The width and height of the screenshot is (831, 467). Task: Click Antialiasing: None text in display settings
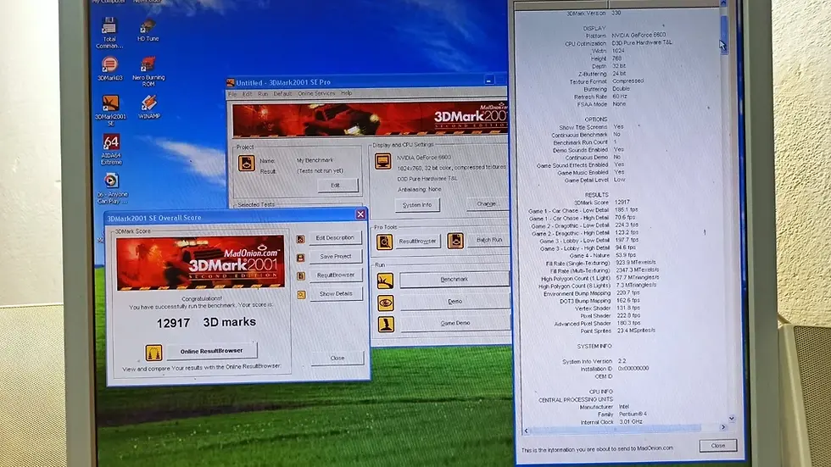(x=419, y=189)
